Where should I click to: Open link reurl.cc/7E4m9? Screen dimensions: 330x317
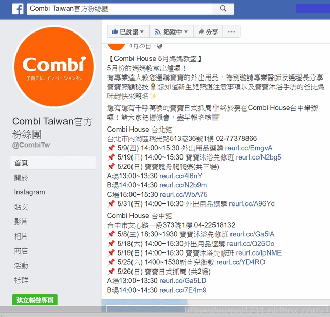183,290
